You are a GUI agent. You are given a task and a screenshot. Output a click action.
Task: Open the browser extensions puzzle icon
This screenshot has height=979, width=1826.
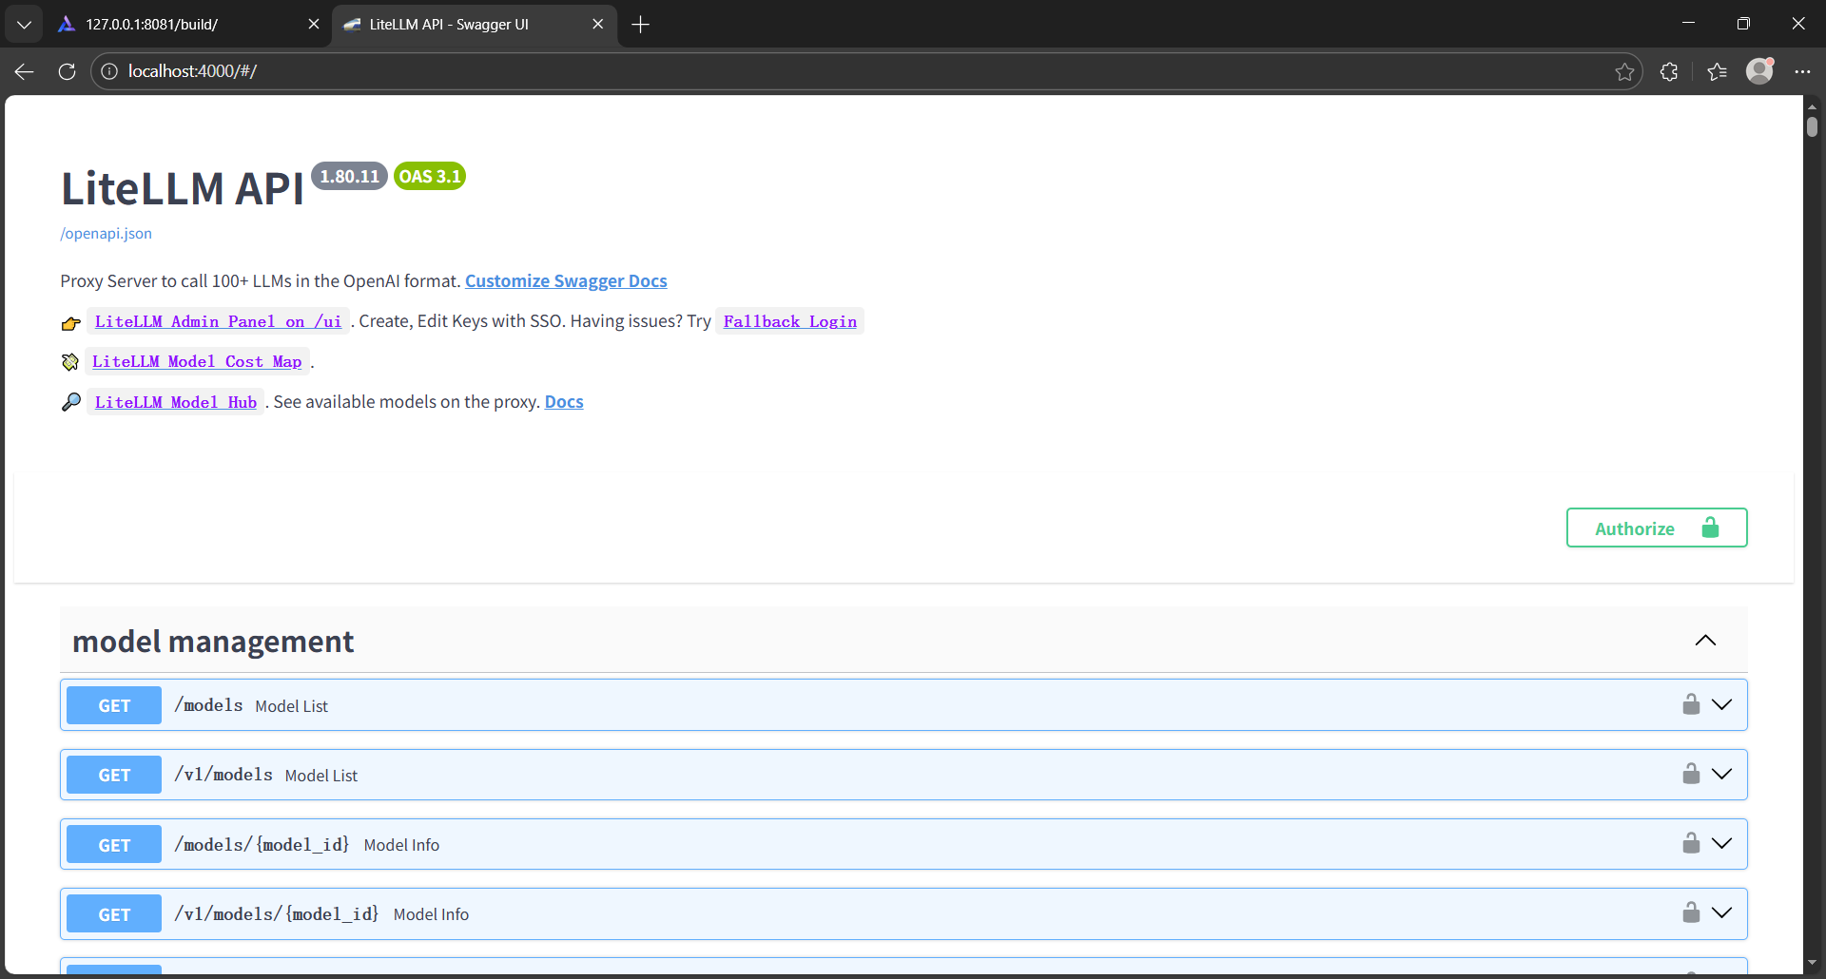(1669, 71)
